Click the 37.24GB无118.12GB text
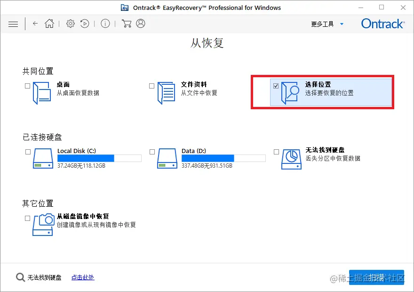The width and height of the screenshot is (414, 292). click(x=81, y=166)
